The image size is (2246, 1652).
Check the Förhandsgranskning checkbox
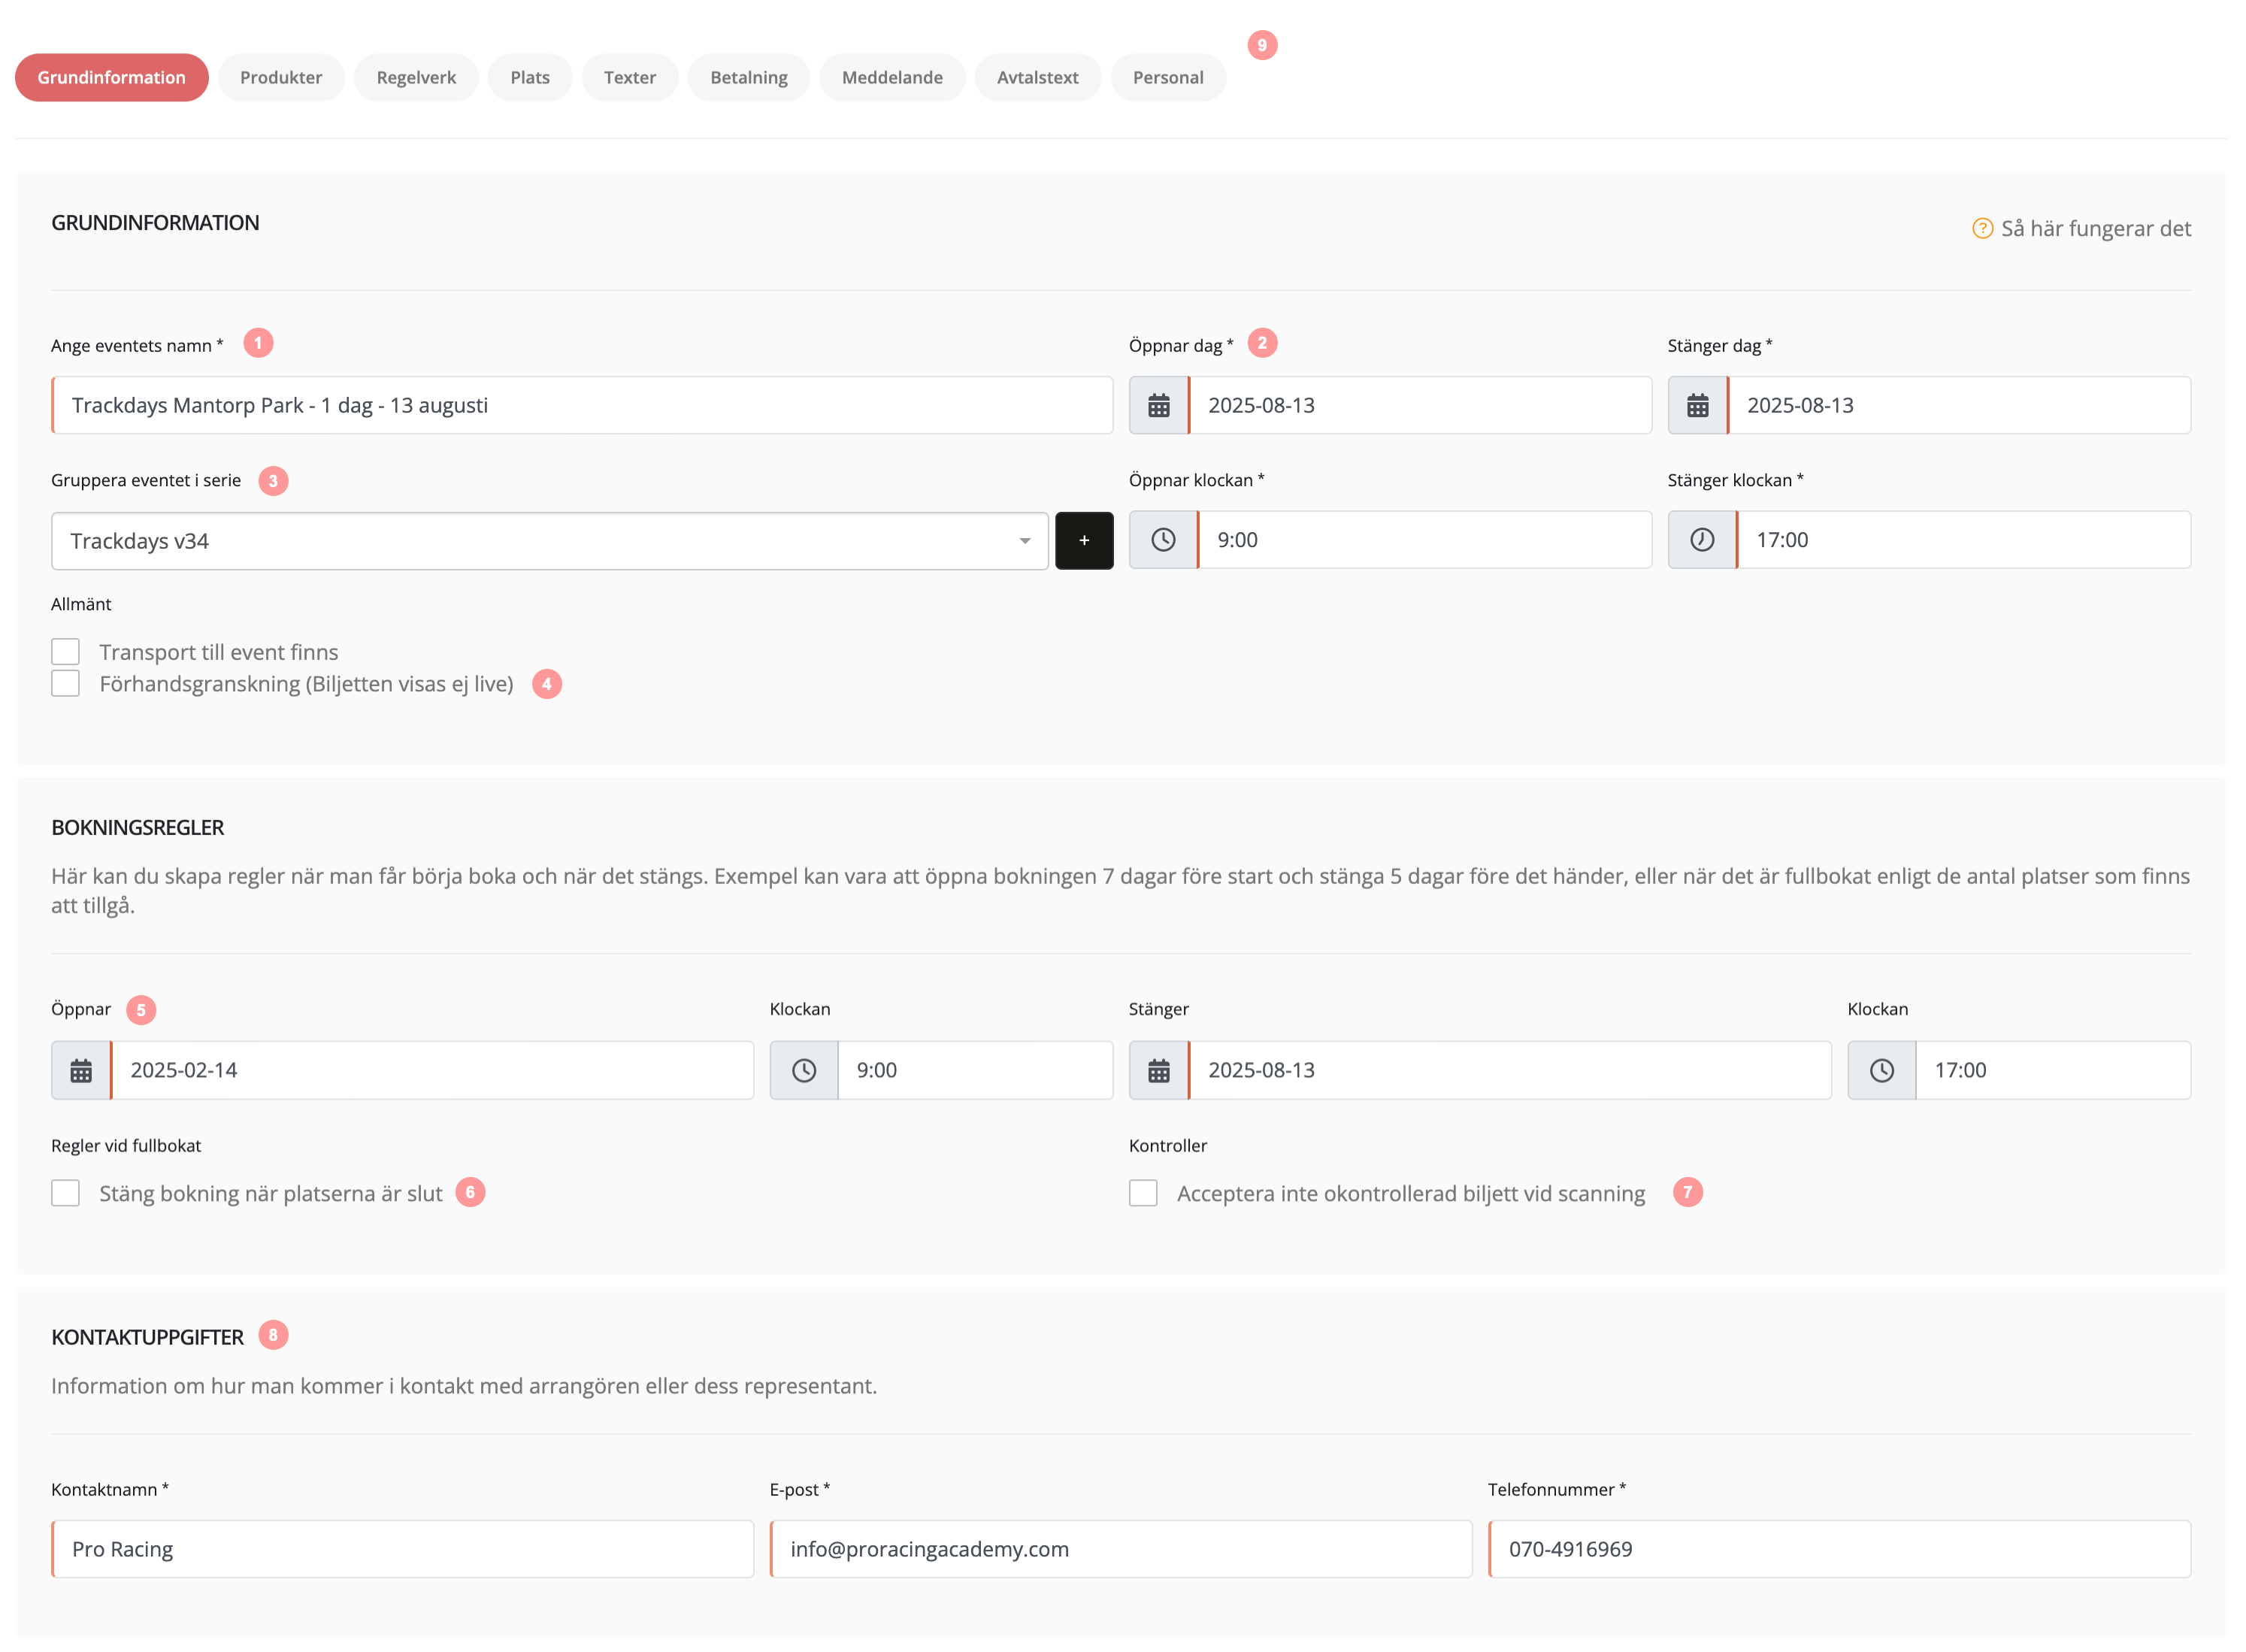pyautogui.click(x=65, y=684)
